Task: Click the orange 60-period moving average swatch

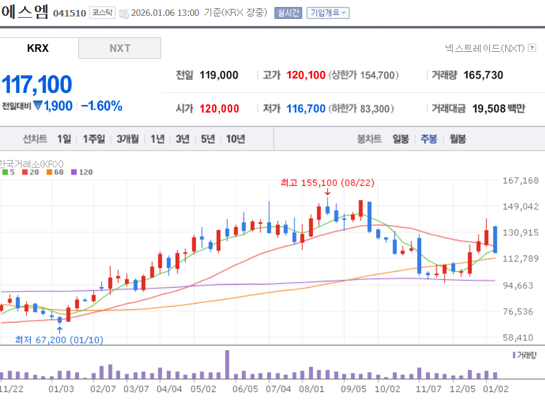Action: (49, 172)
